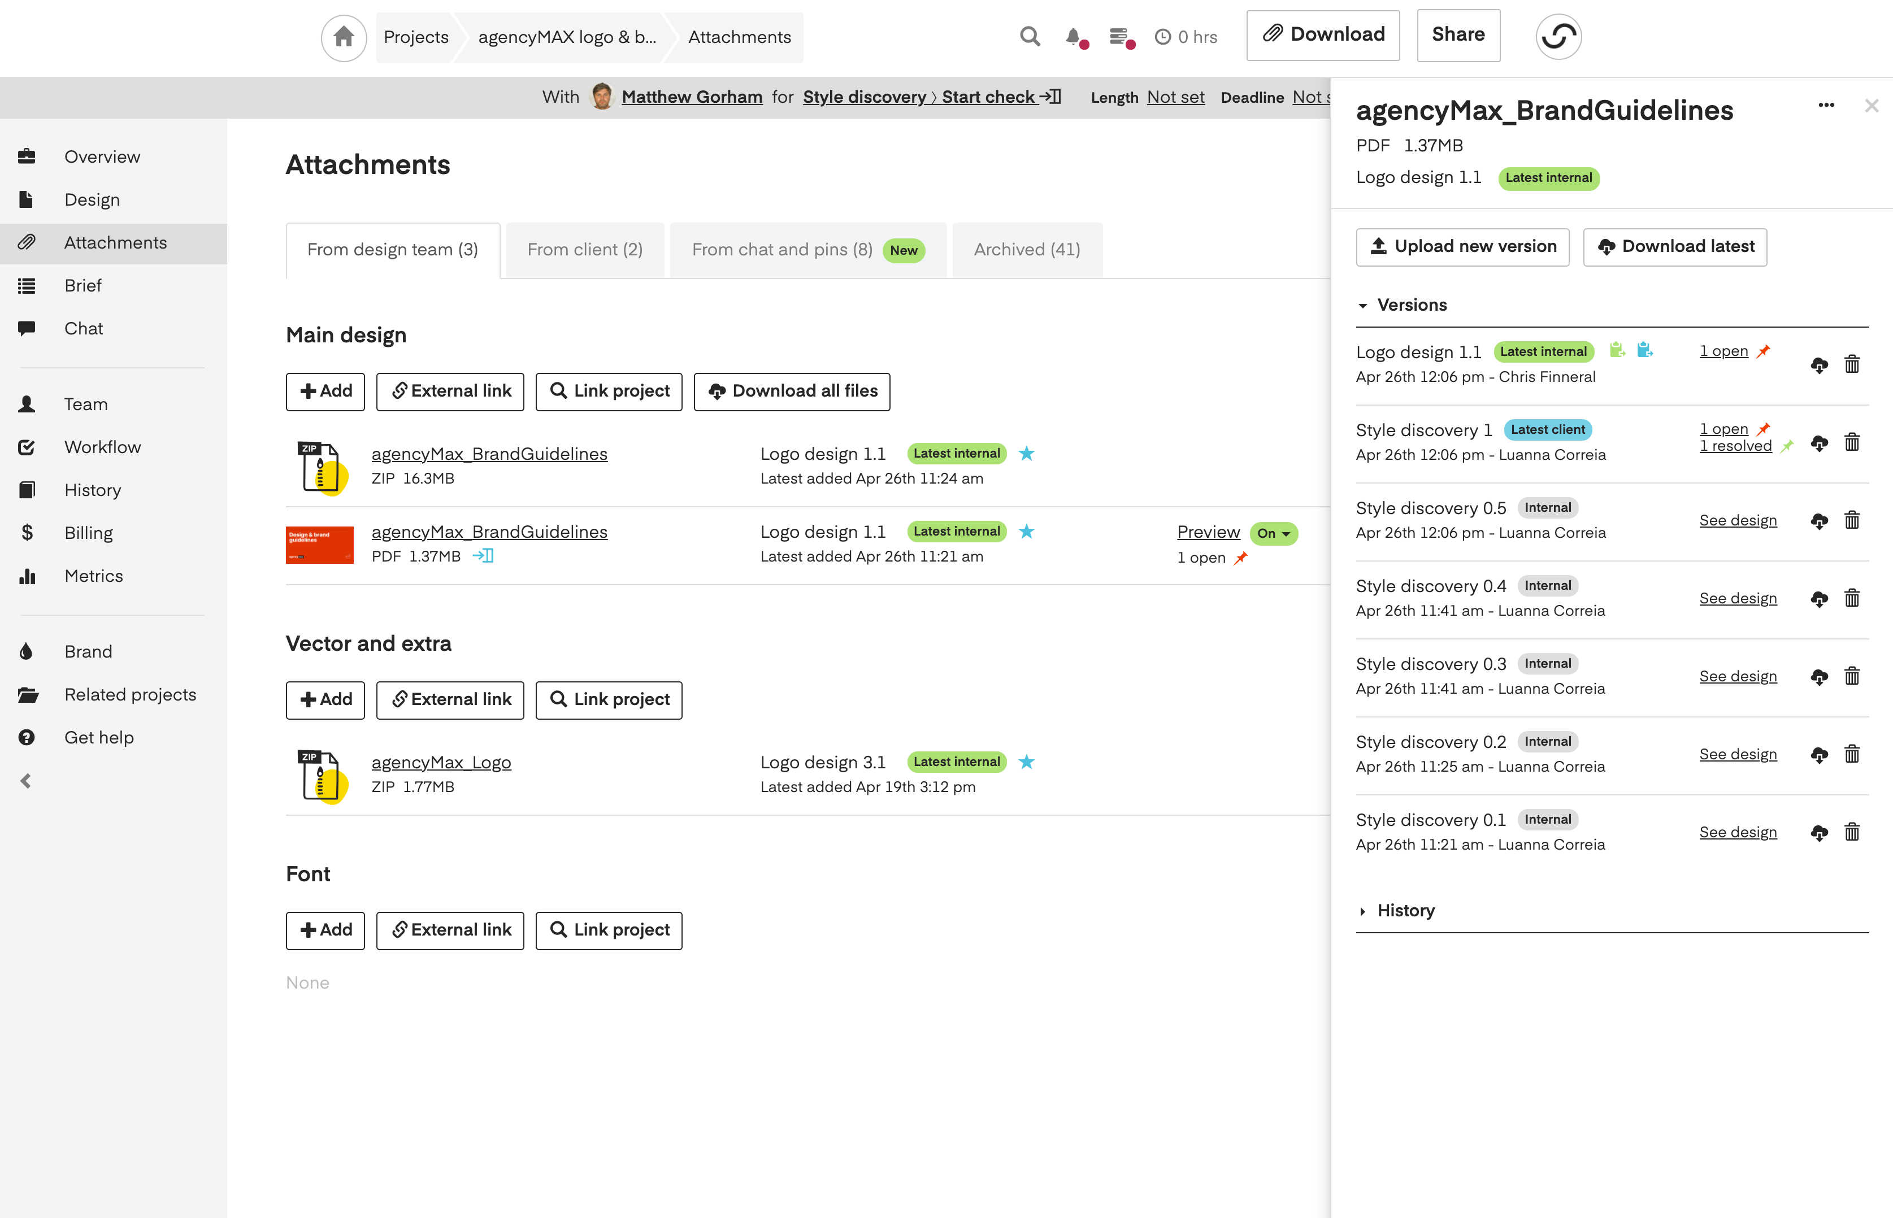
Task: Click the green clipboard icon on Logo design 1.1
Action: coord(1617,350)
